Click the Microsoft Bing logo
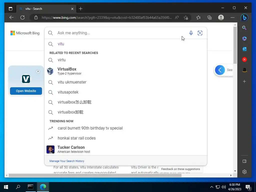The width and height of the screenshot is (256, 192). point(25,33)
